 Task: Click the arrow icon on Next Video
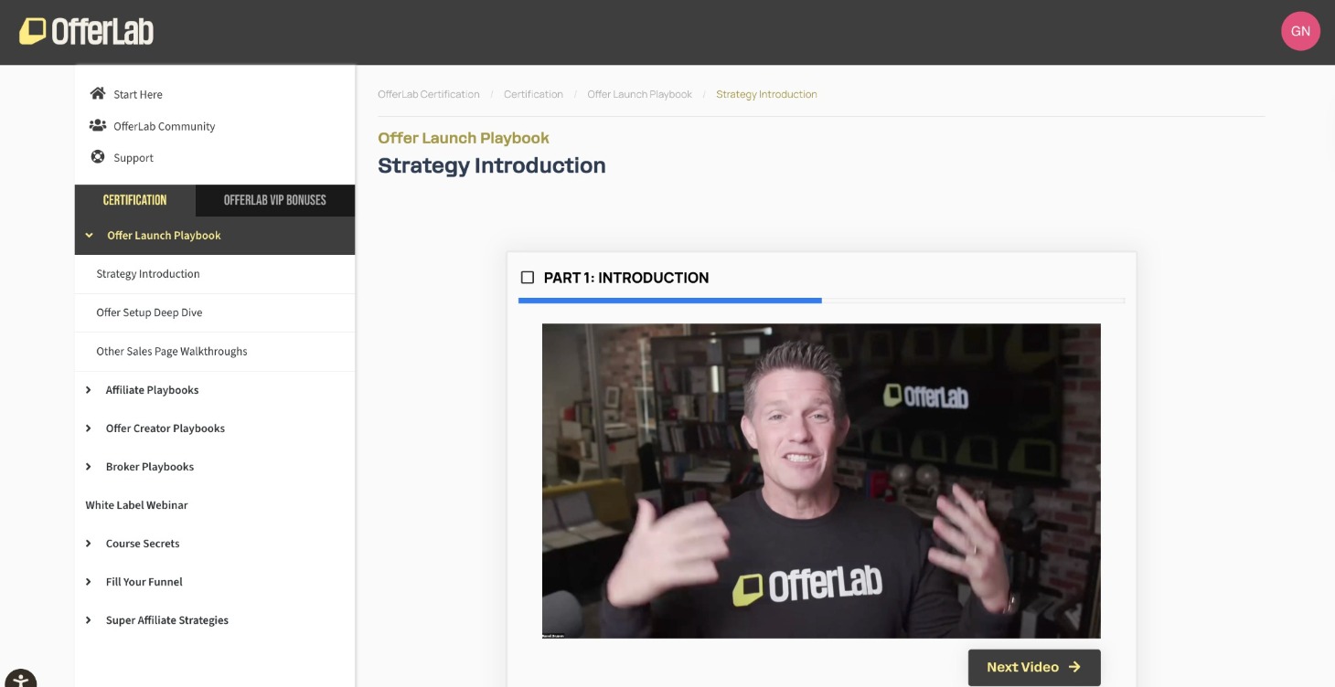(x=1074, y=667)
